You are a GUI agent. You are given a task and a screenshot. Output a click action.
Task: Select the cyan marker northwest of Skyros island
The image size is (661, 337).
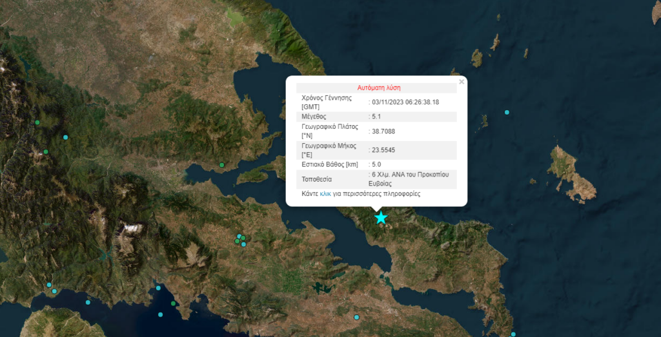point(507,113)
